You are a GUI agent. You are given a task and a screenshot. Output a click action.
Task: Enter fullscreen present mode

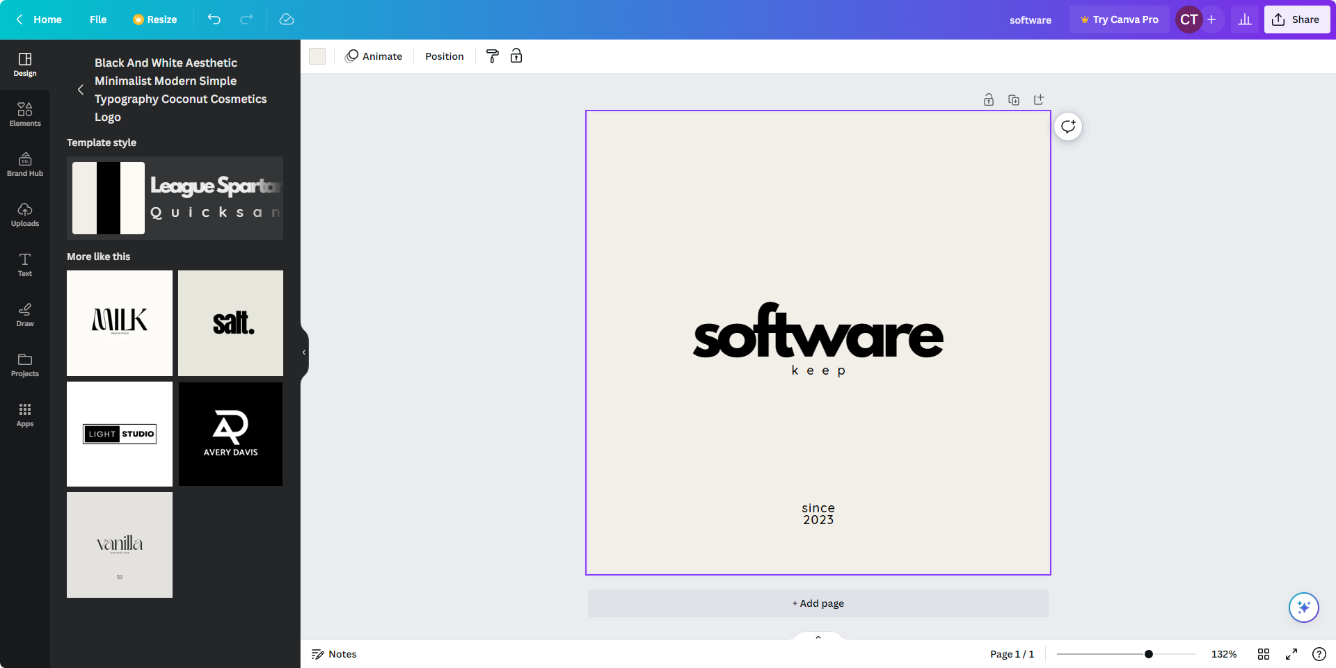[1291, 654]
